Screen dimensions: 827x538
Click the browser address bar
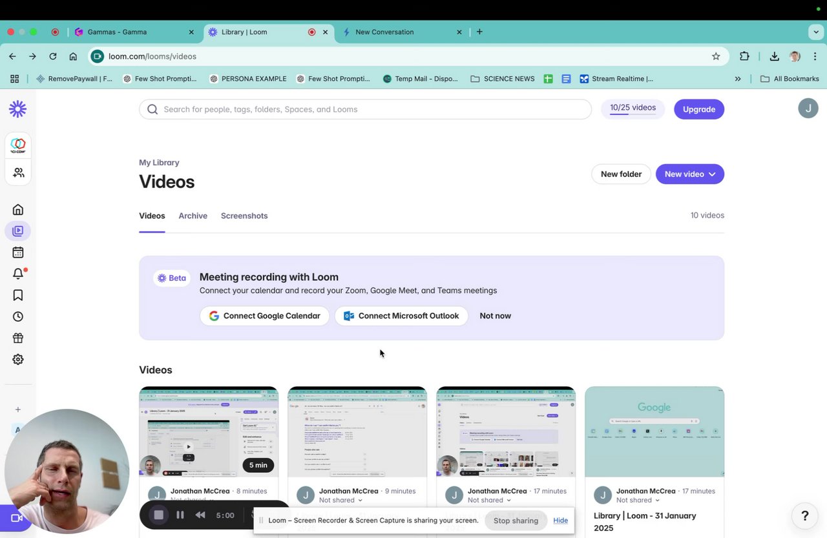[x=407, y=56]
